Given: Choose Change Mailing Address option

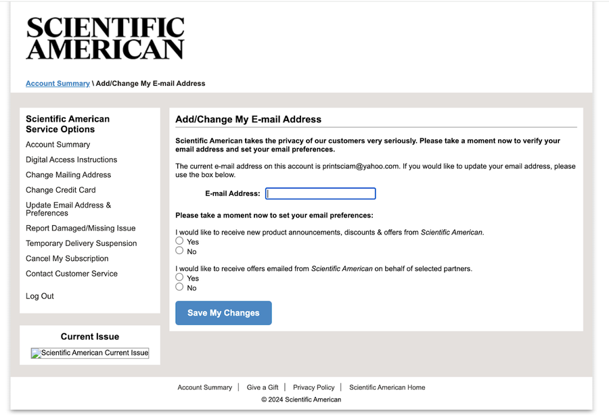Looking at the screenshot, I should click(68, 175).
